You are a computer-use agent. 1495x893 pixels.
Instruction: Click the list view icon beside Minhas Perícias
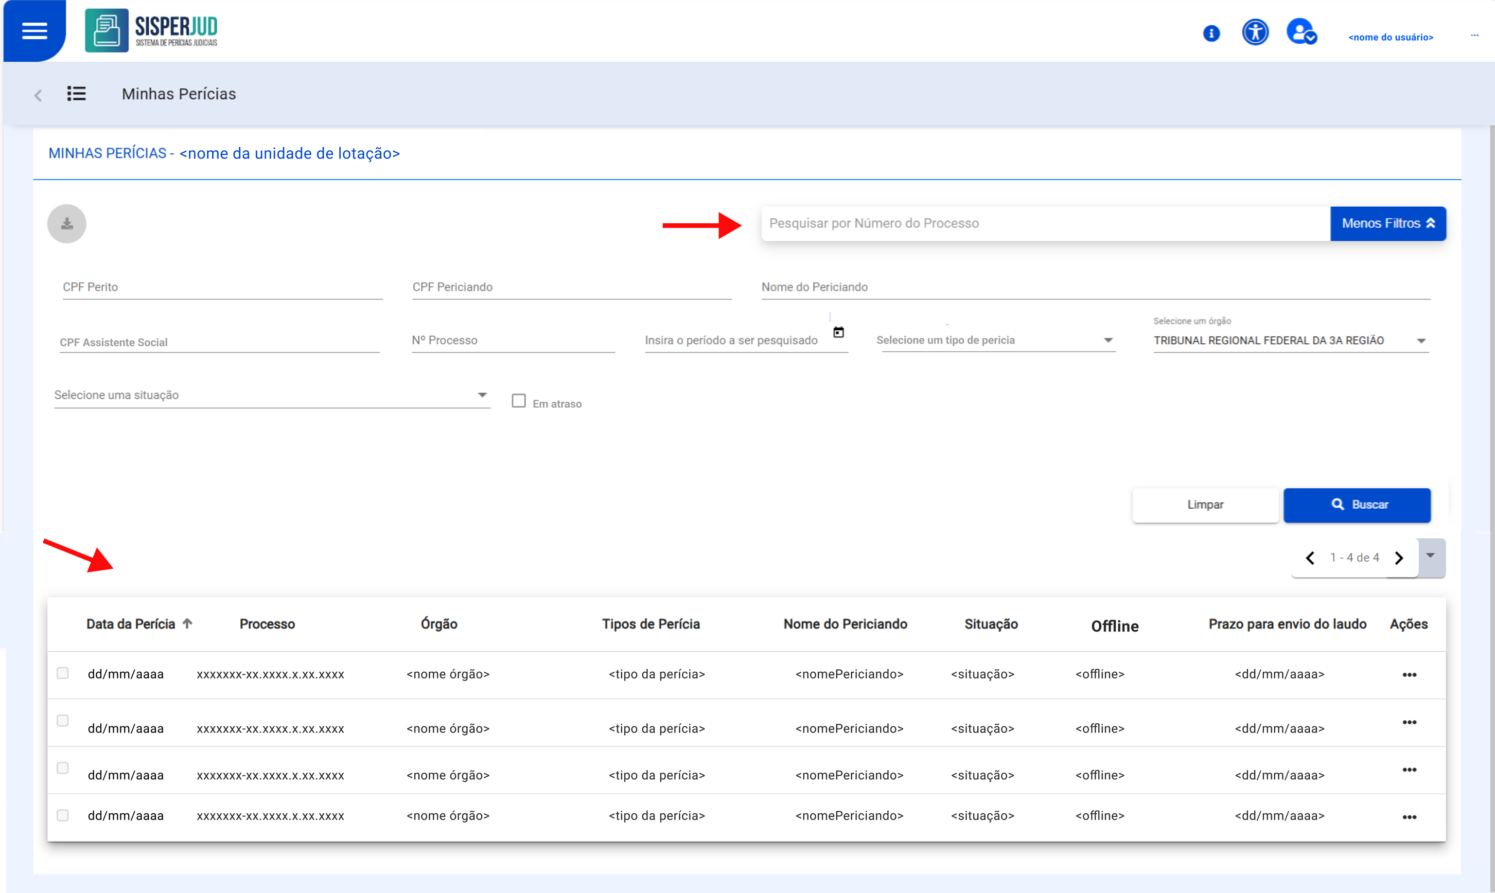point(76,94)
